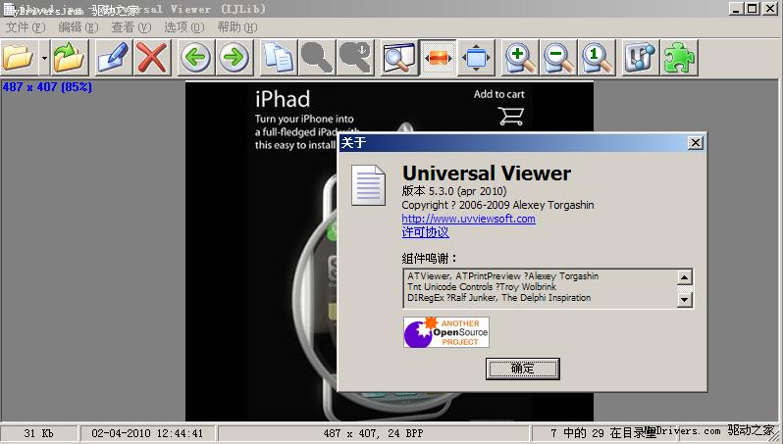The width and height of the screenshot is (783, 444).
Task: Click the green puzzle plugins icon
Action: click(678, 58)
